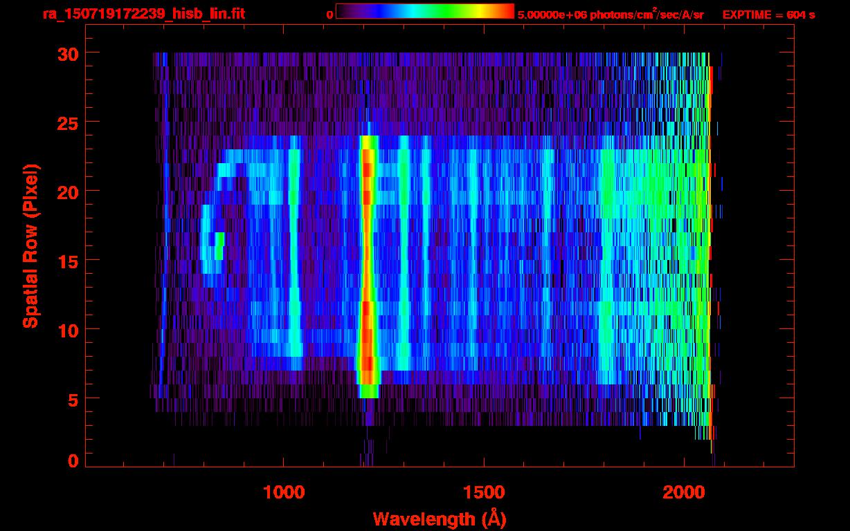Click the y-axis tick label 0
Image resolution: width=850 pixels, height=531 pixels.
click(74, 460)
